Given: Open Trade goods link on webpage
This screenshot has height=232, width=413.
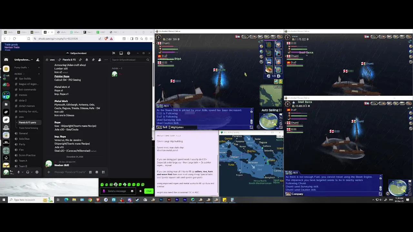Looking at the screenshot, I should coord(11,44).
